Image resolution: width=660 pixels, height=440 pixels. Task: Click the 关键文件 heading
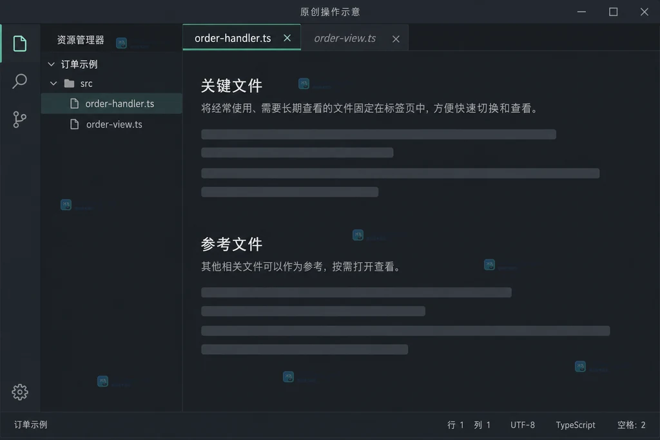click(231, 86)
